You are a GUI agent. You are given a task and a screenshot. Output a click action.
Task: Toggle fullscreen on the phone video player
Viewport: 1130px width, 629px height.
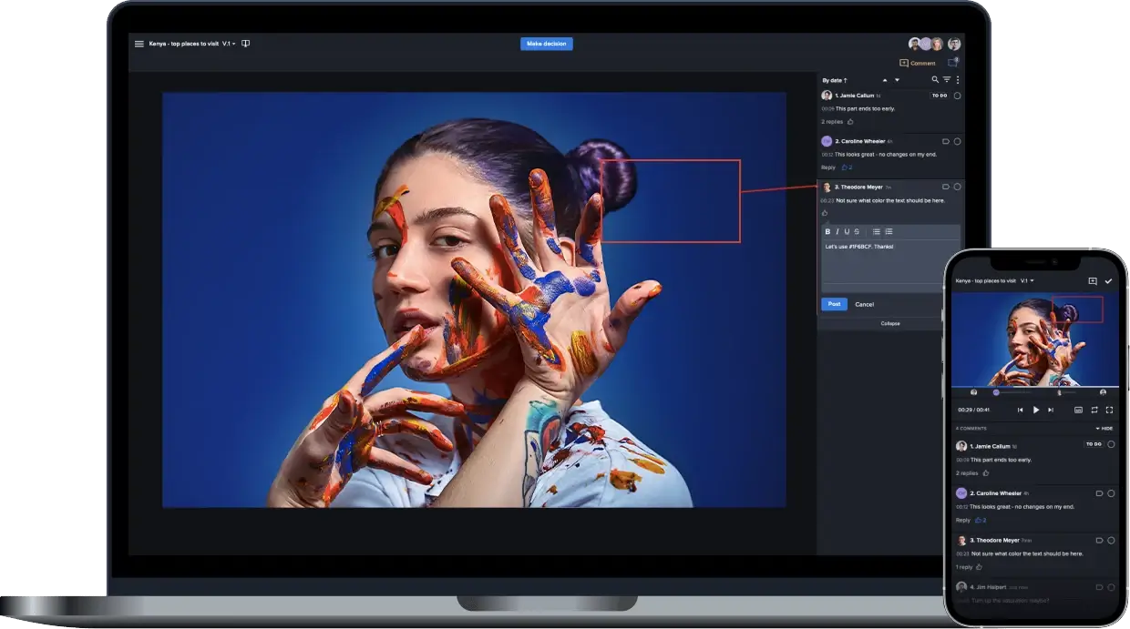[x=1109, y=411]
